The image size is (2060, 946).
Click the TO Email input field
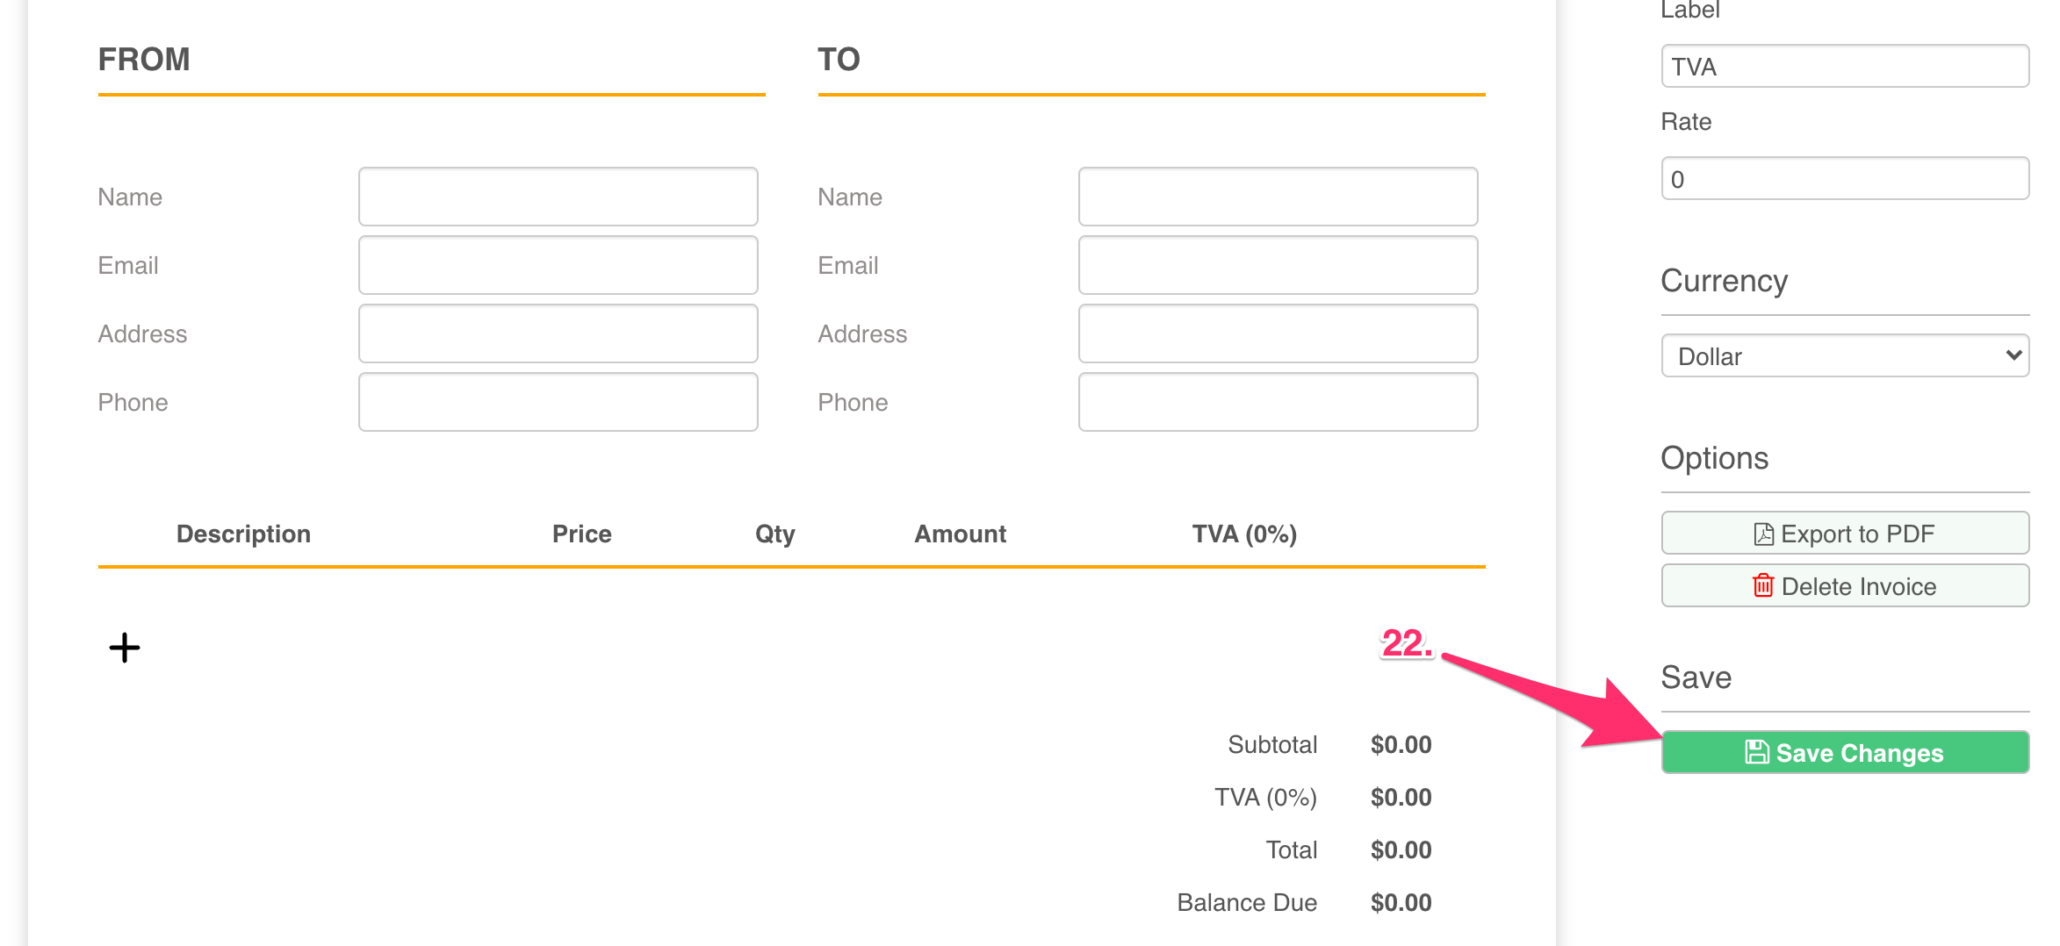1278,265
